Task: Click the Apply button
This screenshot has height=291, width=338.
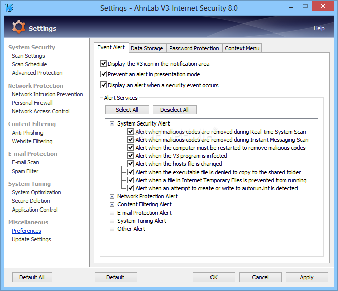Action: click(307, 277)
